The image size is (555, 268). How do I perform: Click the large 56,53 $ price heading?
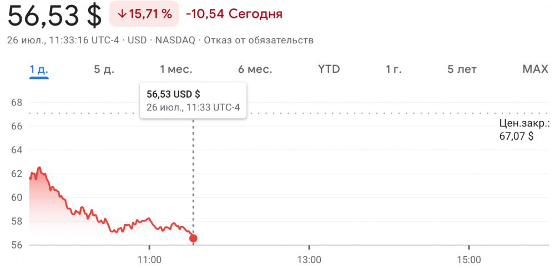55,16
